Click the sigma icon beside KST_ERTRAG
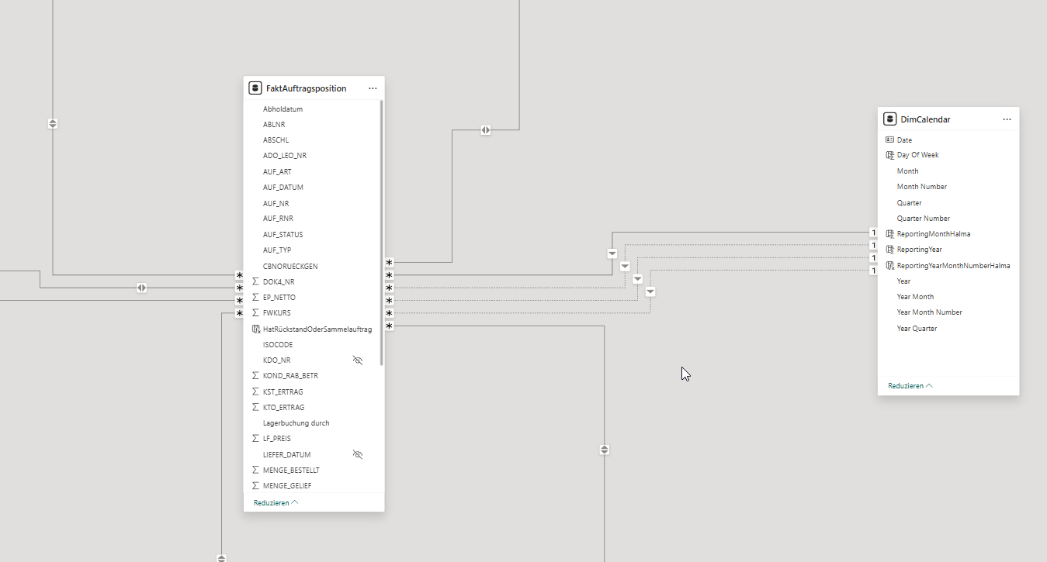This screenshot has width=1047, height=562. [x=255, y=391]
